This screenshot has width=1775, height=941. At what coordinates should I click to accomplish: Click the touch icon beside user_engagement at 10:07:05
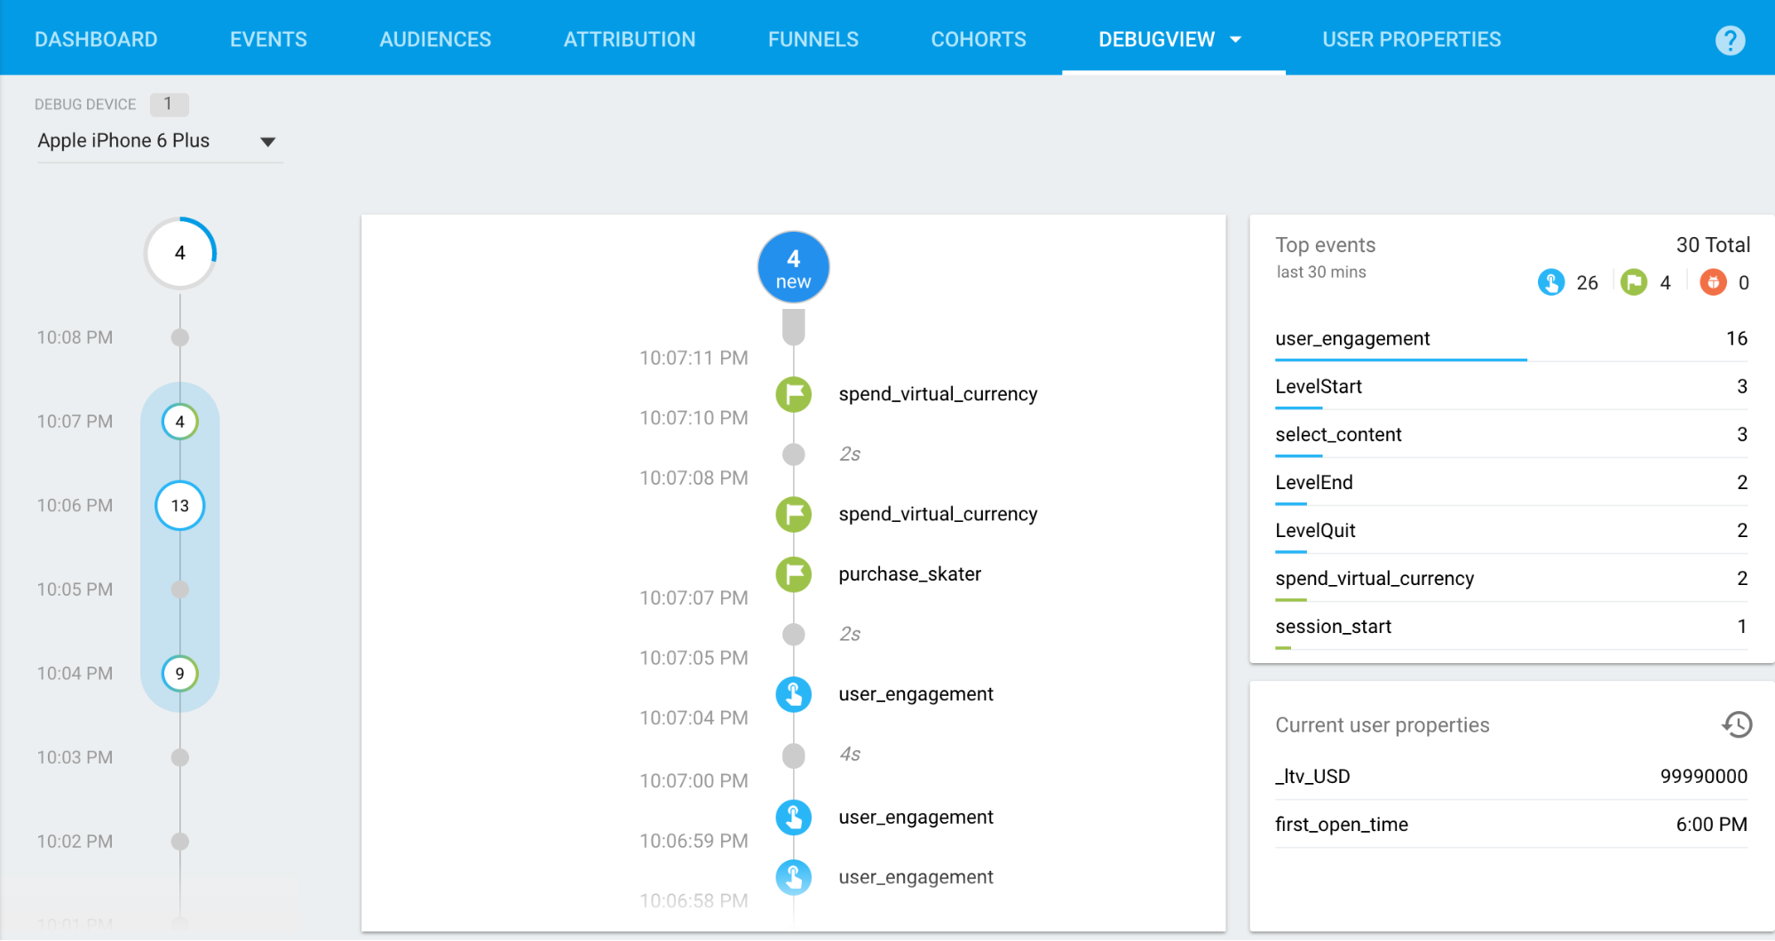tap(793, 694)
